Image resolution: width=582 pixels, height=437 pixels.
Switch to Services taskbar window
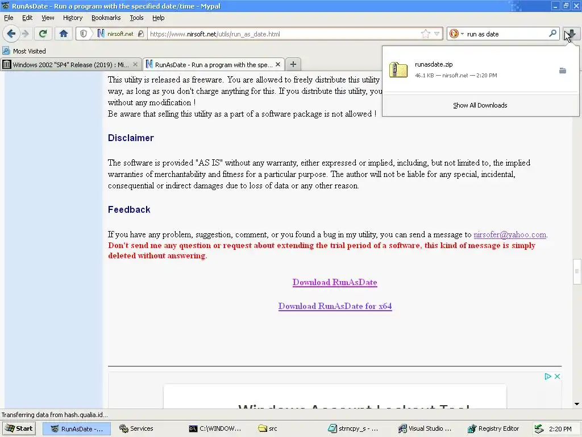(136, 428)
